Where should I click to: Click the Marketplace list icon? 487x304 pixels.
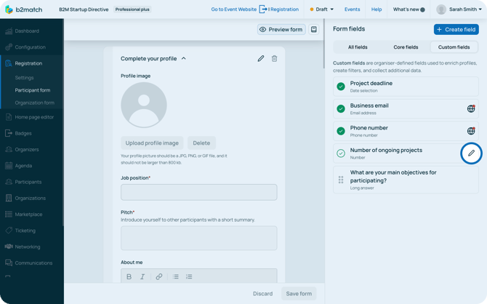coord(9,214)
